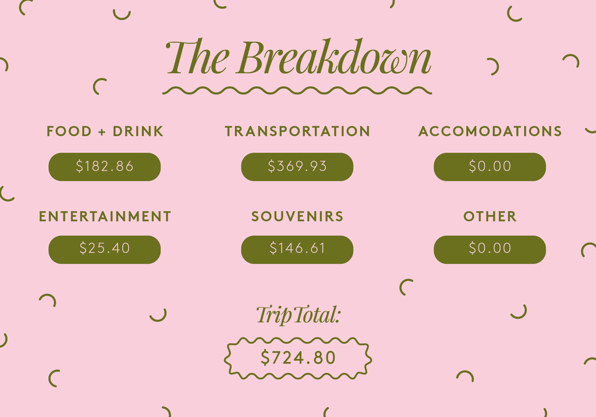Click the Accomodations $0.00 pill
This screenshot has width=596, height=417.
coord(489,167)
